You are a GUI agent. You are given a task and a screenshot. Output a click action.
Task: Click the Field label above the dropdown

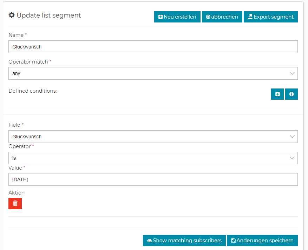14,125
